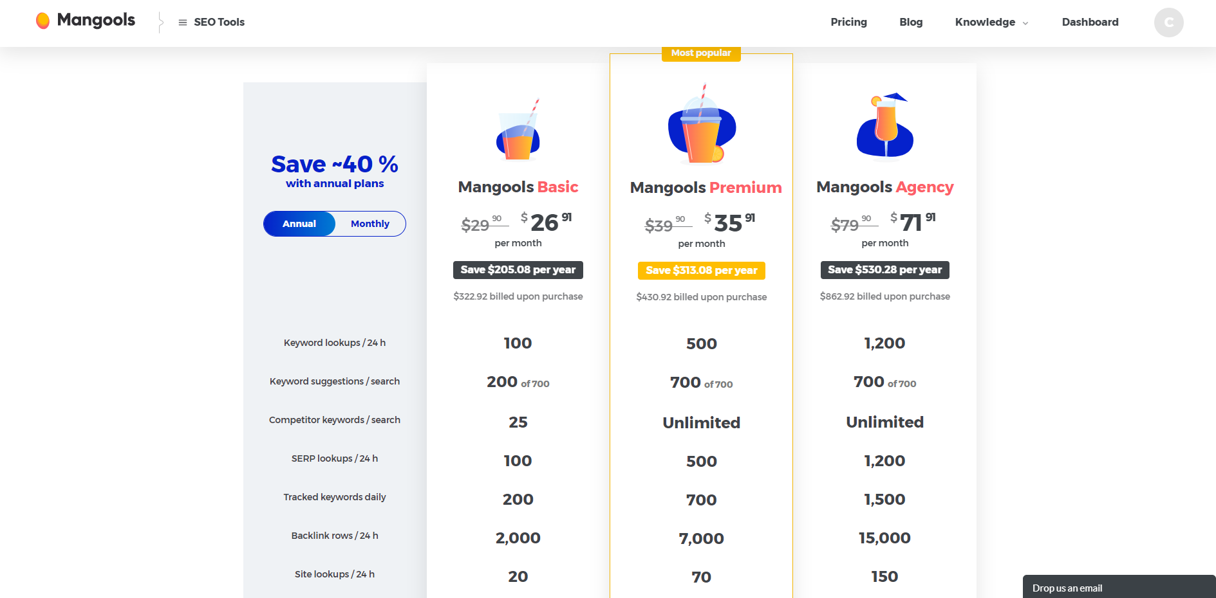Expand the Knowledge dropdown arrow
This screenshot has height=598, width=1216.
click(x=1025, y=23)
